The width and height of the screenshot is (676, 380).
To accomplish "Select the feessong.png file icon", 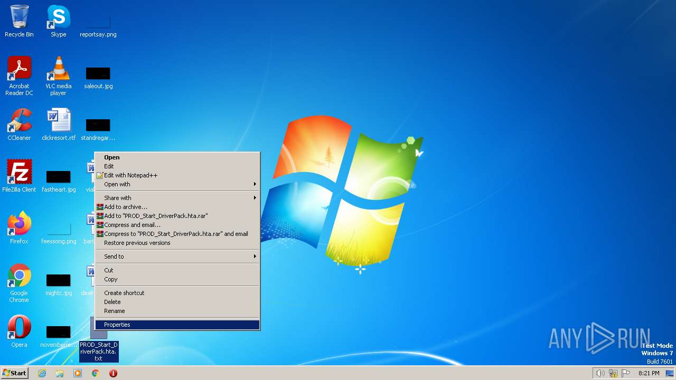I will [58, 232].
